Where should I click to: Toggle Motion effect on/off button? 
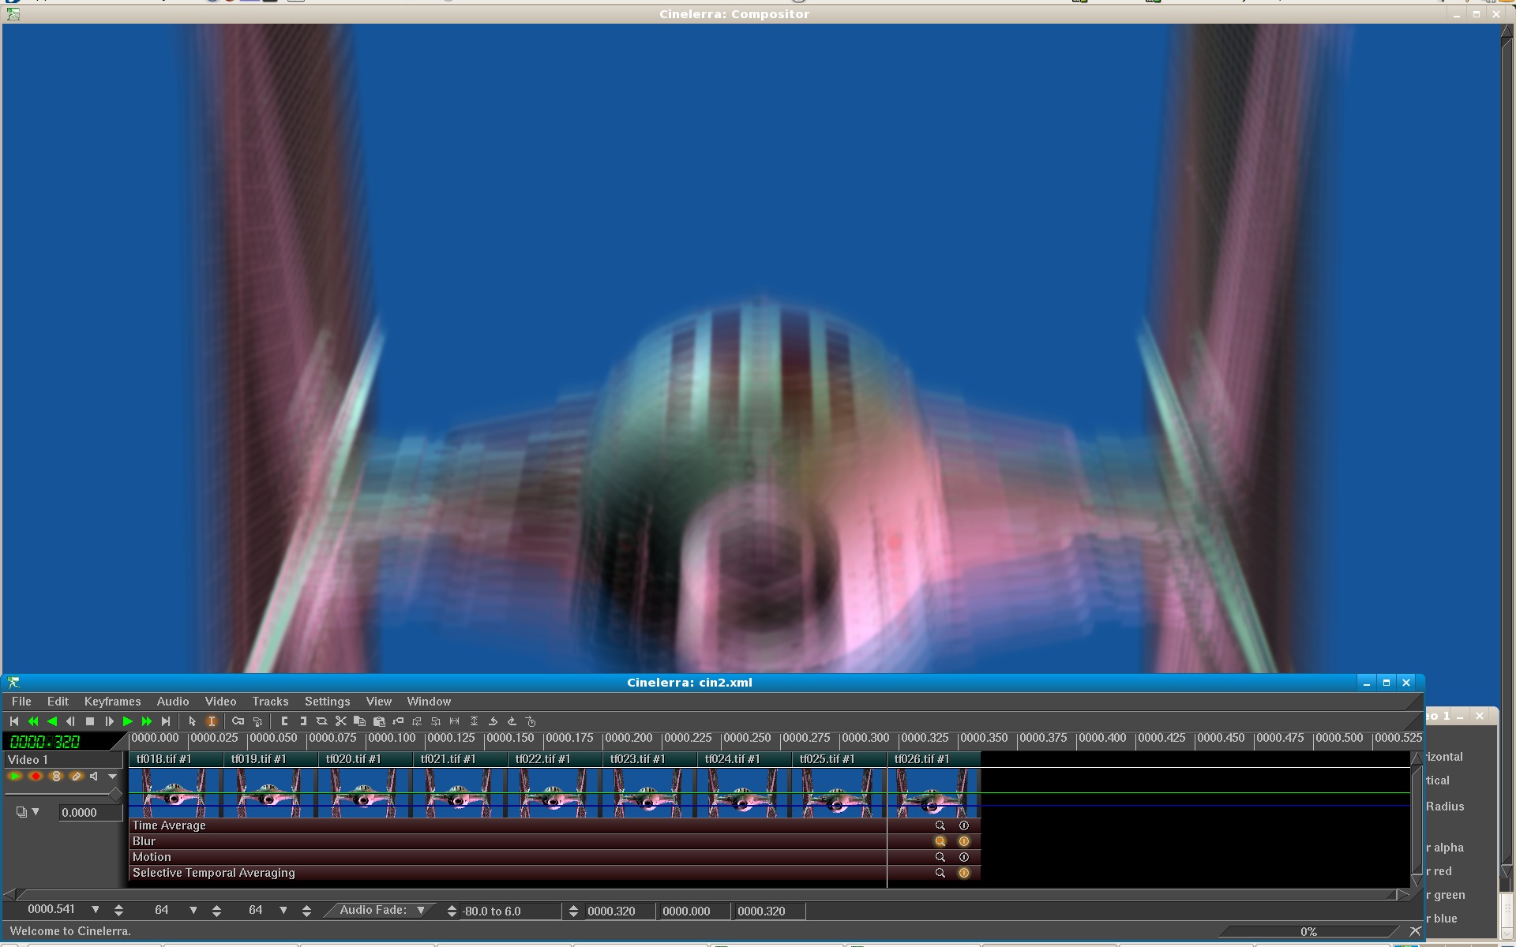point(964,857)
